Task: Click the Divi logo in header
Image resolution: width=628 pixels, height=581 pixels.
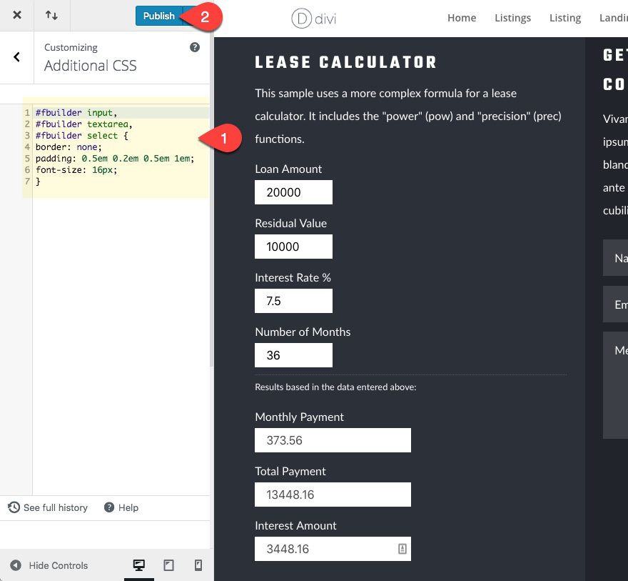Action: tap(314, 18)
